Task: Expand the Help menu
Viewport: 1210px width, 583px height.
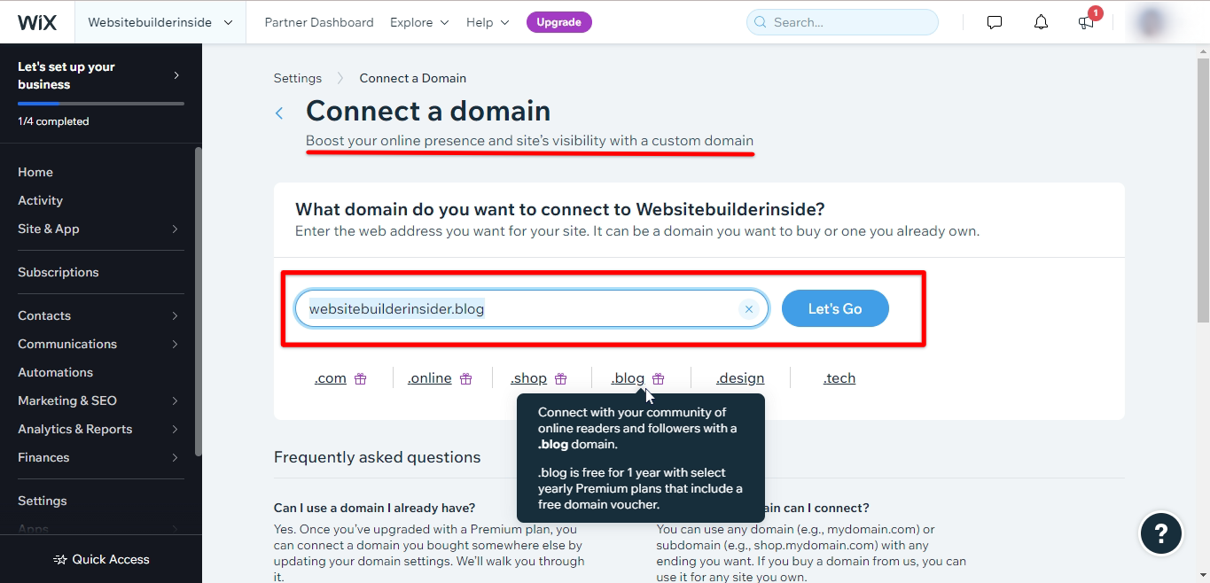Action: 488,22
